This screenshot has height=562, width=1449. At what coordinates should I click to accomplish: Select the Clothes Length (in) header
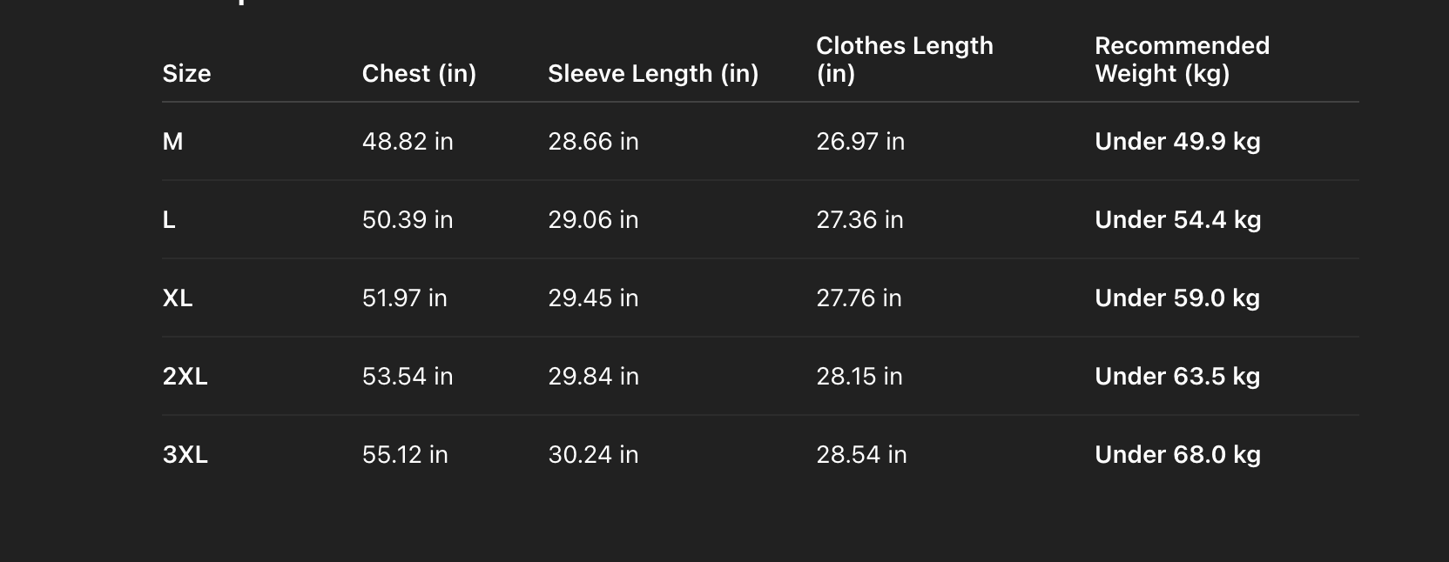point(904,59)
